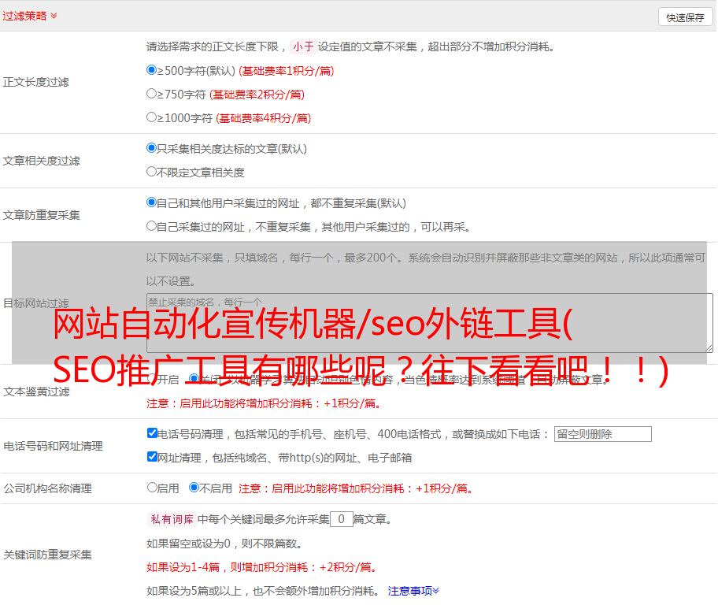
Task: Enable 公司机构名称清理 with 启用 radio
Action: pyautogui.click(x=152, y=488)
